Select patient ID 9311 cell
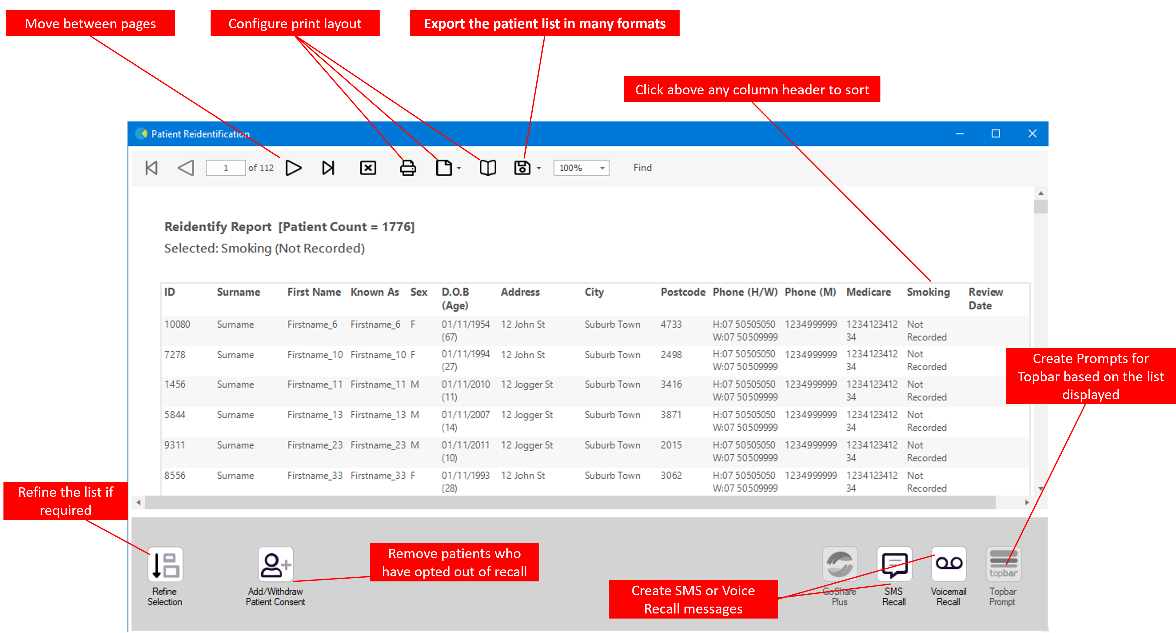 click(175, 445)
